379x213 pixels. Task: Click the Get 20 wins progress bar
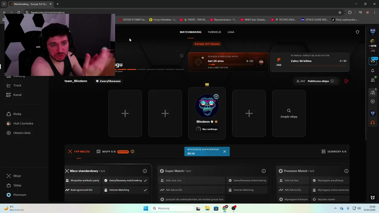(x=230, y=64)
